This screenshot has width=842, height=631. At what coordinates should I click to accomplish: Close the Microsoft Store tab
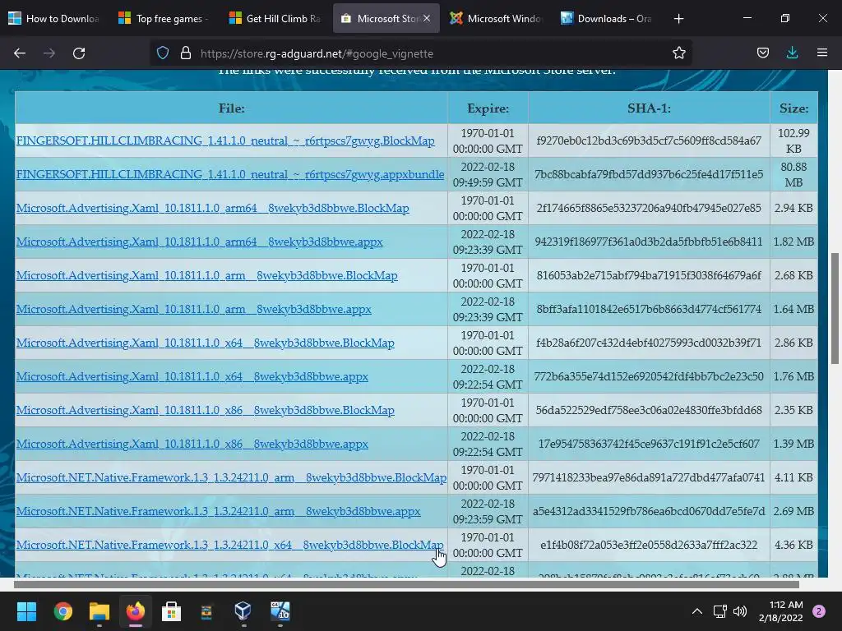(x=427, y=18)
